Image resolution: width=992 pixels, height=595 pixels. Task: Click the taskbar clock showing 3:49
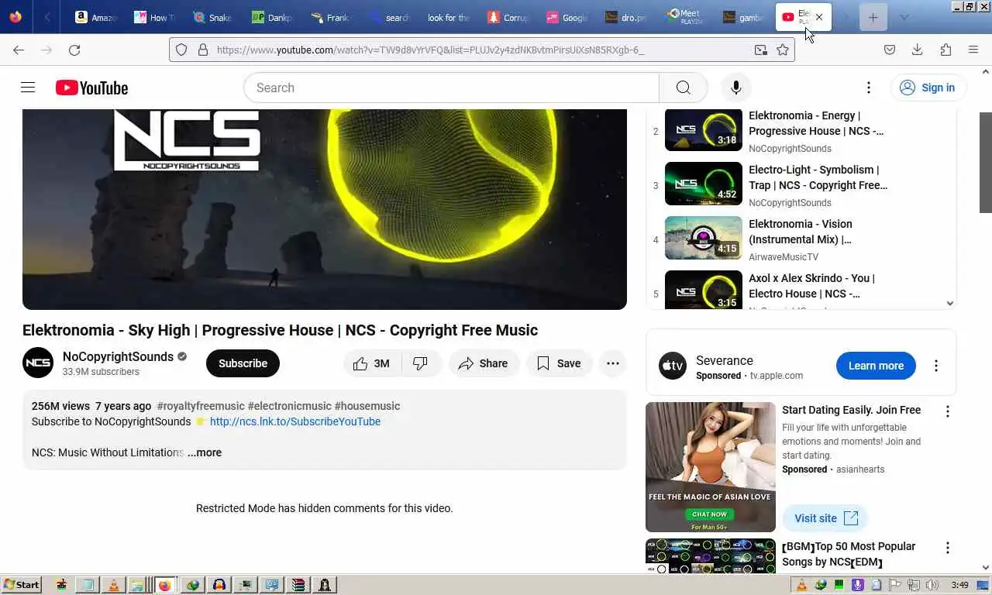tap(960, 585)
